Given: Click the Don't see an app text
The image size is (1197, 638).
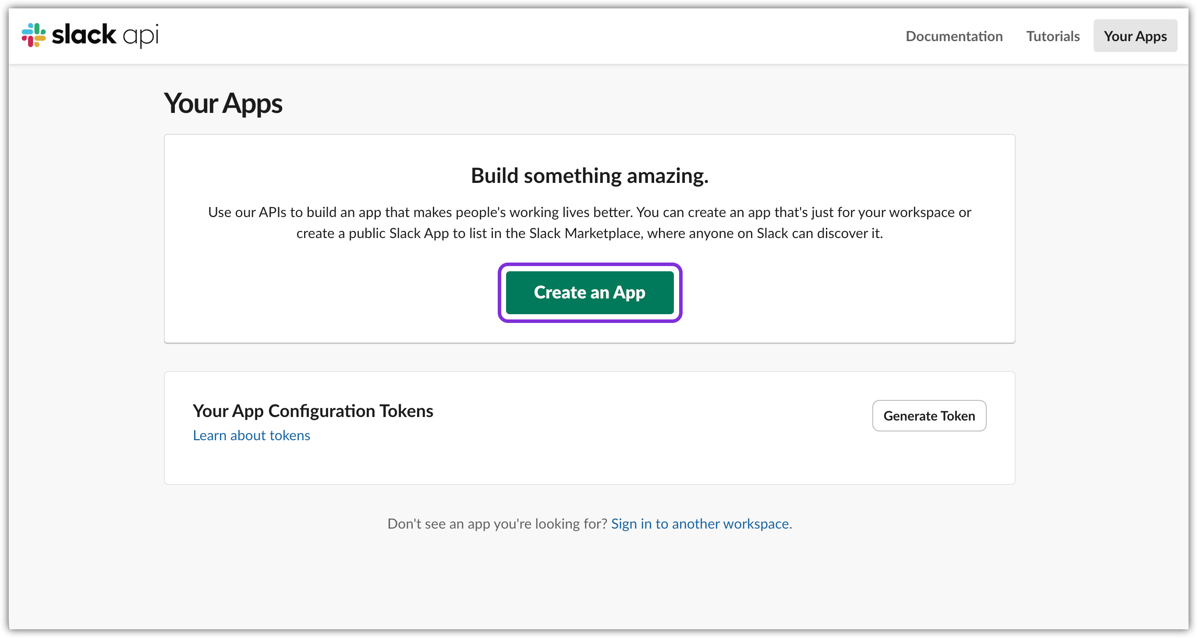Looking at the screenshot, I should coord(497,523).
